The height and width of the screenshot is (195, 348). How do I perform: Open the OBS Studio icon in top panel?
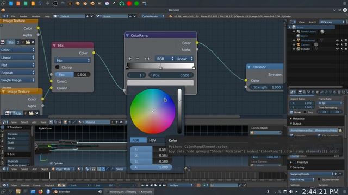pyautogui.click(x=55, y=3)
